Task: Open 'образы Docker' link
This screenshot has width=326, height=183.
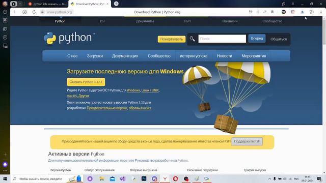Action: coord(140,108)
